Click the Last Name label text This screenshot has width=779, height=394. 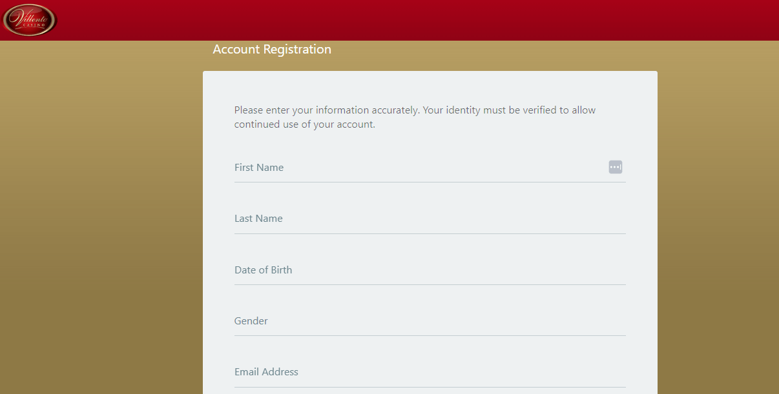click(258, 219)
